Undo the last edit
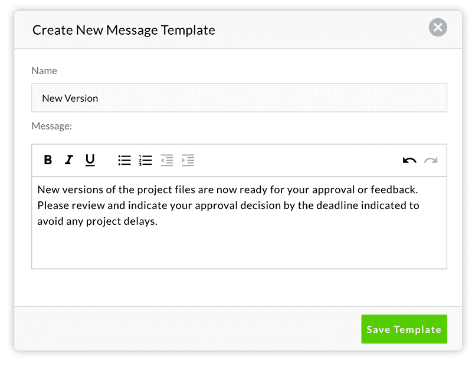The height and width of the screenshot is (365, 472). point(409,160)
